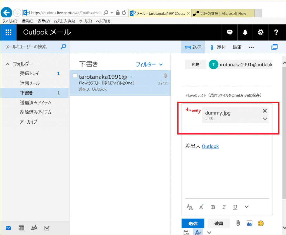Open the emoji smiley picker

click(x=261, y=223)
